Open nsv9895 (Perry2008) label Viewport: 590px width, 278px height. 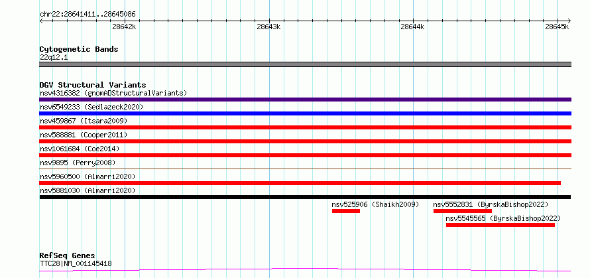78,163
